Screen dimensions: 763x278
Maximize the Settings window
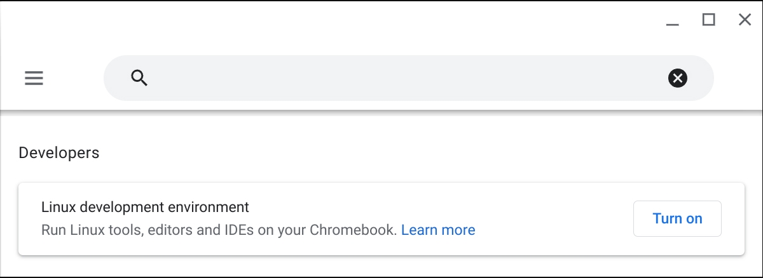(x=708, y=20)
